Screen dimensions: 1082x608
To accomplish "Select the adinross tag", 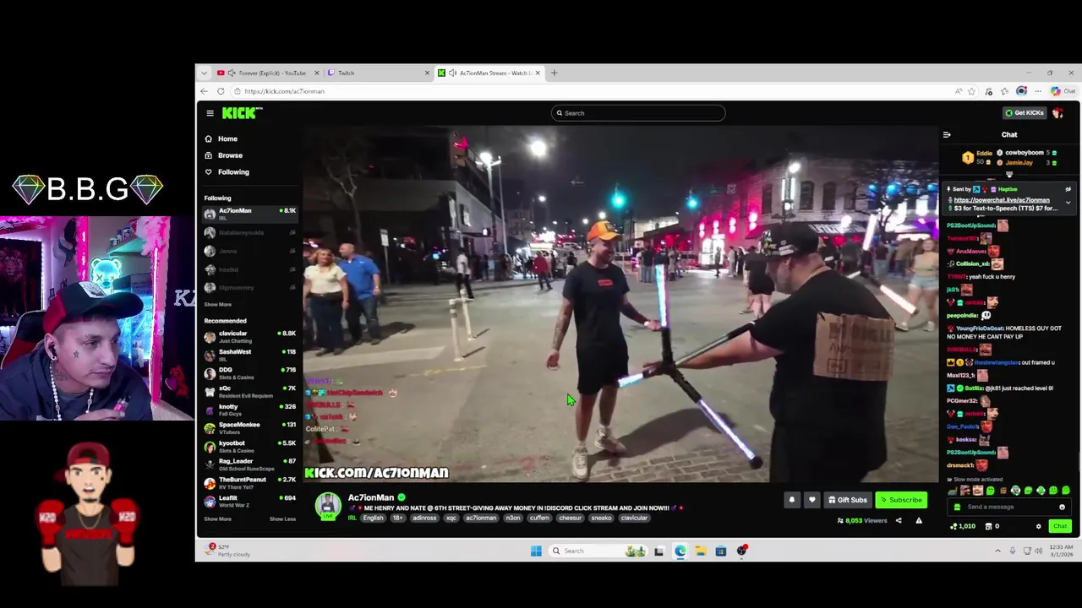I will pyautogui.click(x=424, y=518).
